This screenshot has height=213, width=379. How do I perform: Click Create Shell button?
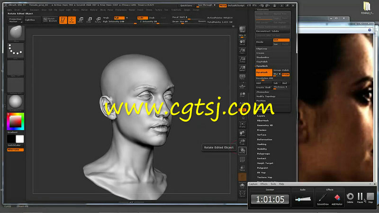(x=263, y=88)
